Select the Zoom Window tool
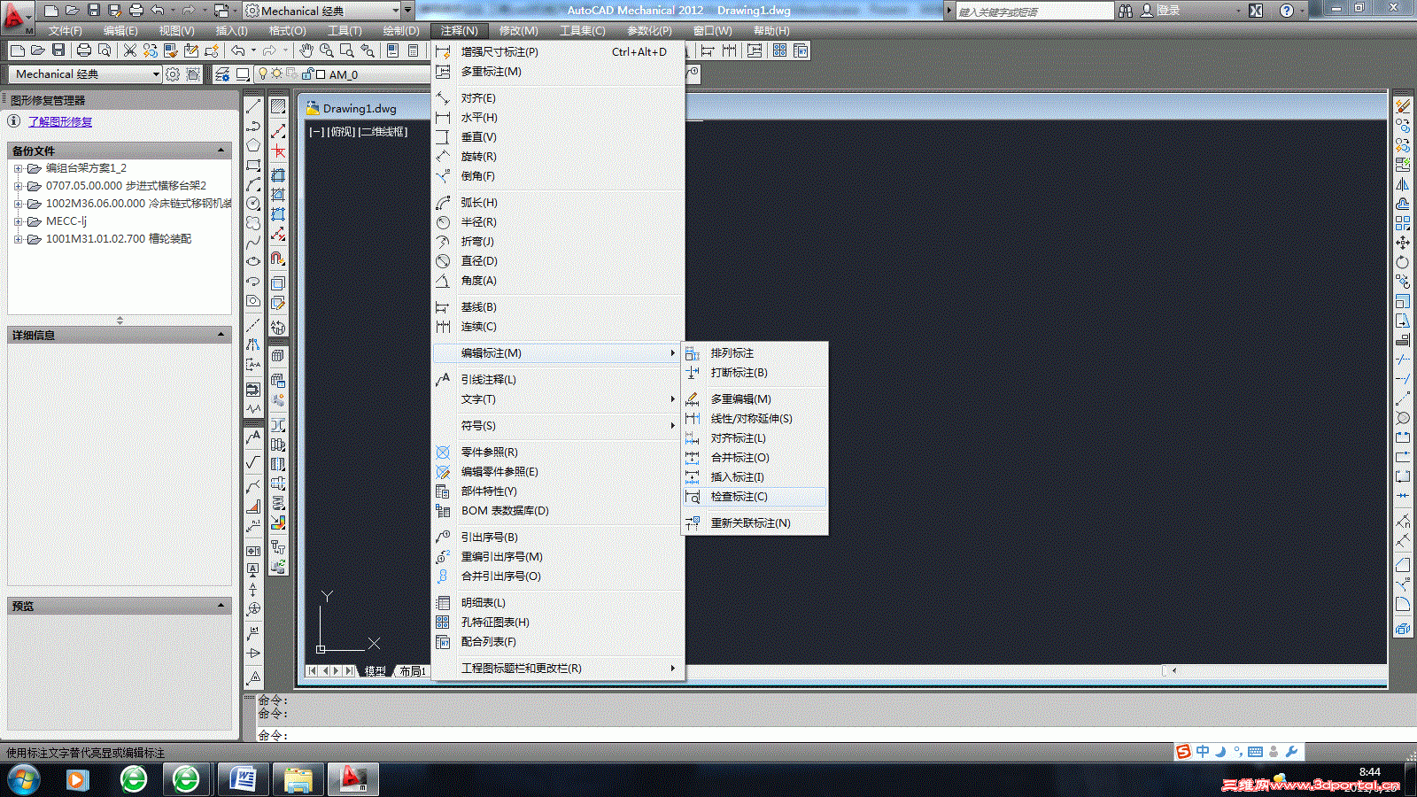 click(345, 50)
